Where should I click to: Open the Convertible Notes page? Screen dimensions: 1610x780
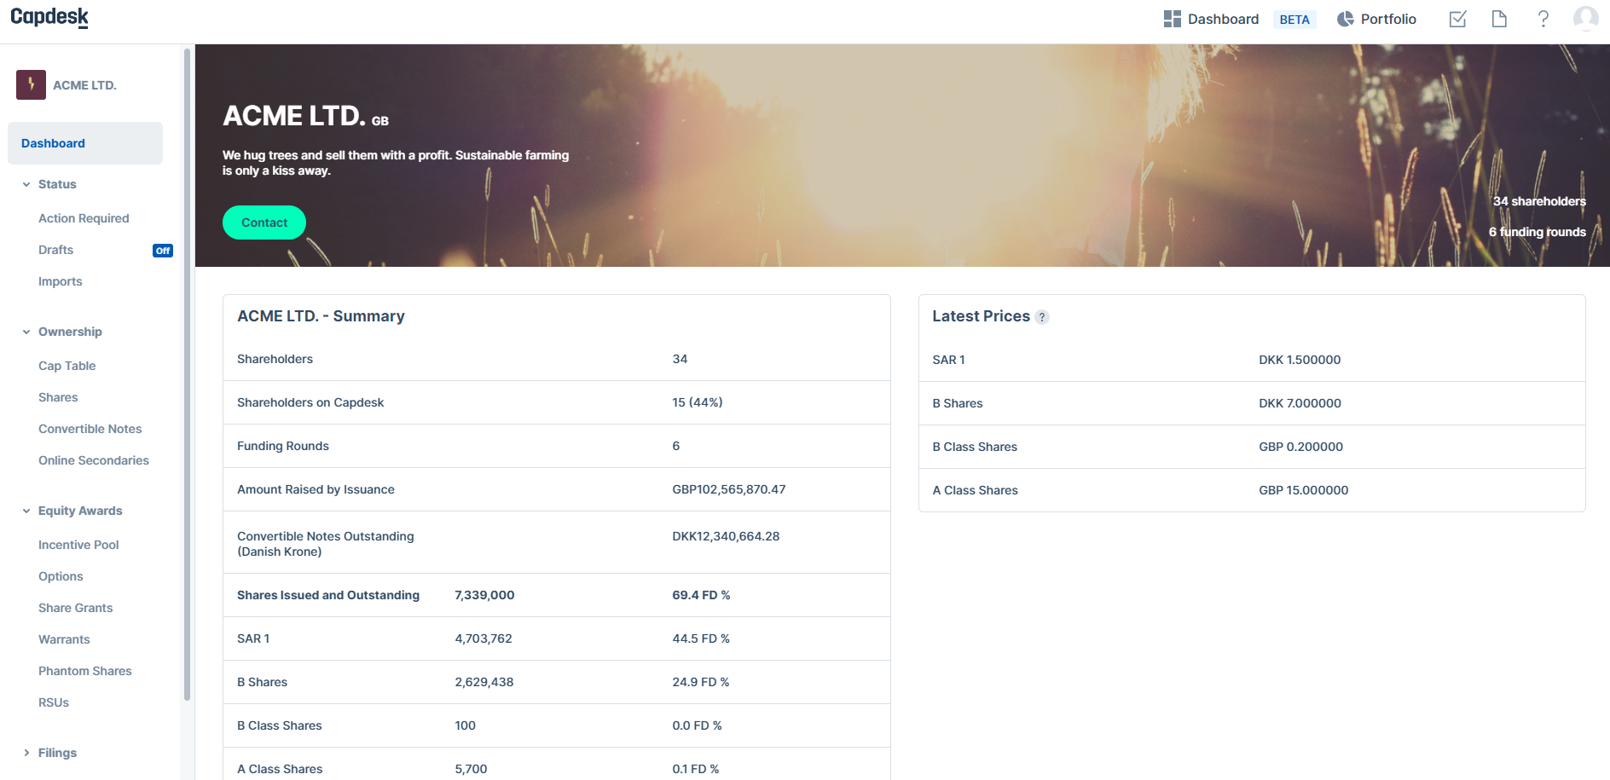point(90,429)
